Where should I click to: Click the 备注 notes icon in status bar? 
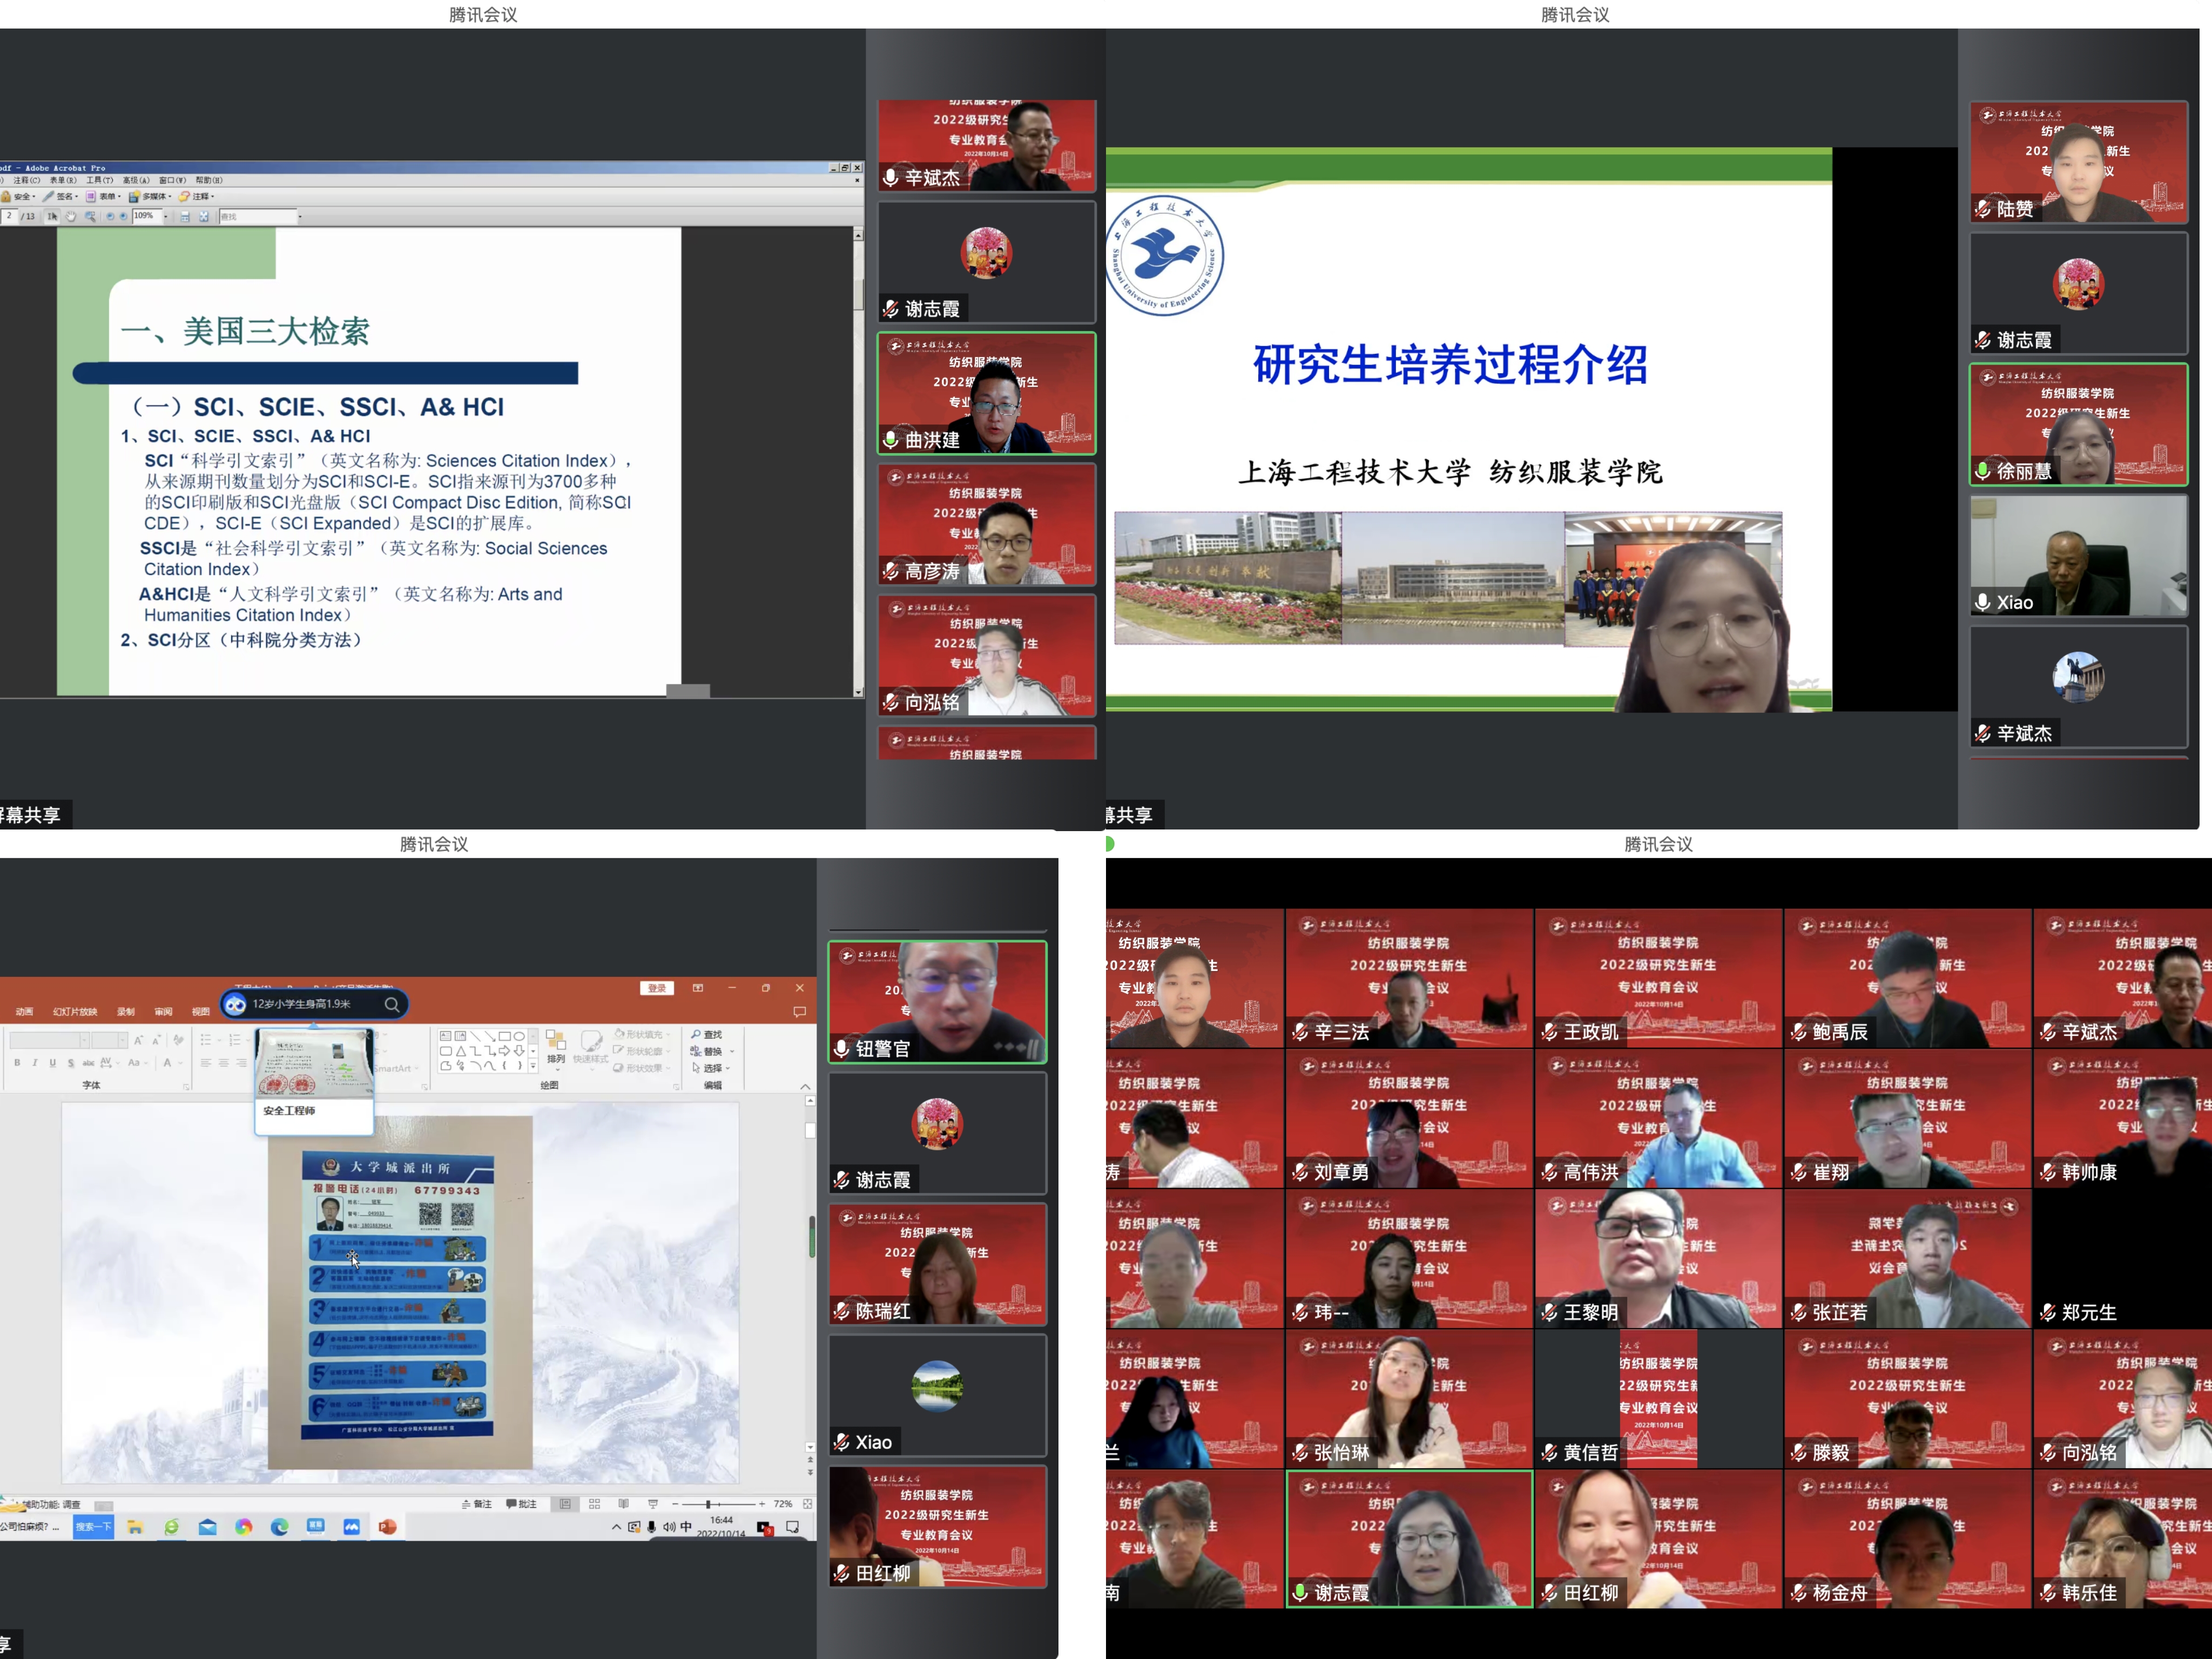point(477,1504)
